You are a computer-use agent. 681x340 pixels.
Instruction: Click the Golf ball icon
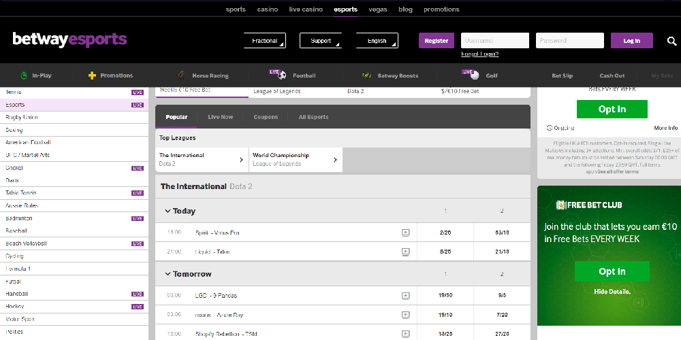[x=474, y=75]
